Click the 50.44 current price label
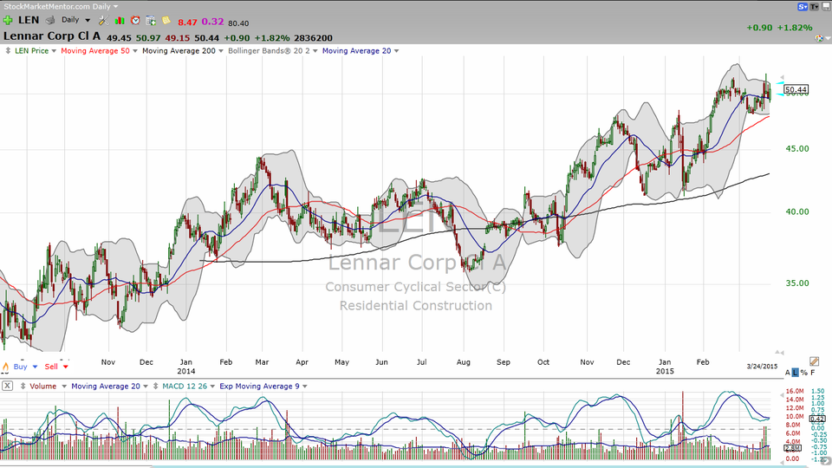Viewport: 832px width, 468px height. tap(796, 89)
